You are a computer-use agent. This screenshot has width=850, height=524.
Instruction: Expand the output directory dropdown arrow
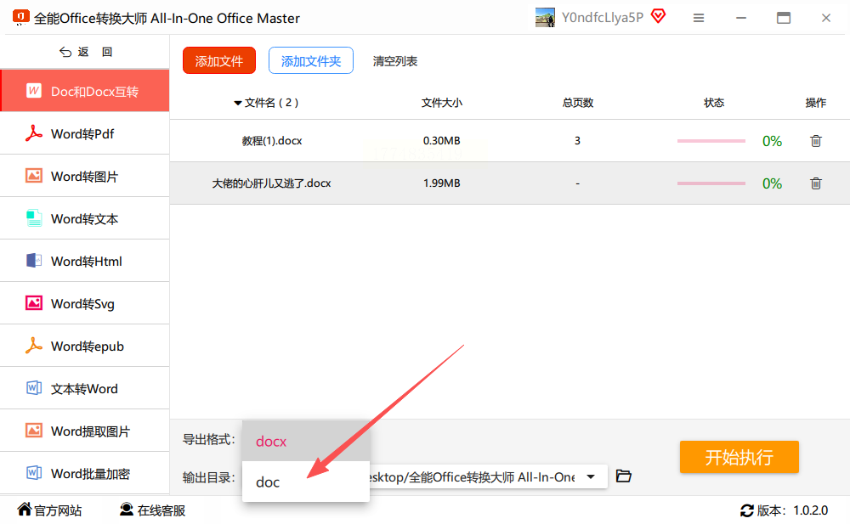[x=591, y=476]
